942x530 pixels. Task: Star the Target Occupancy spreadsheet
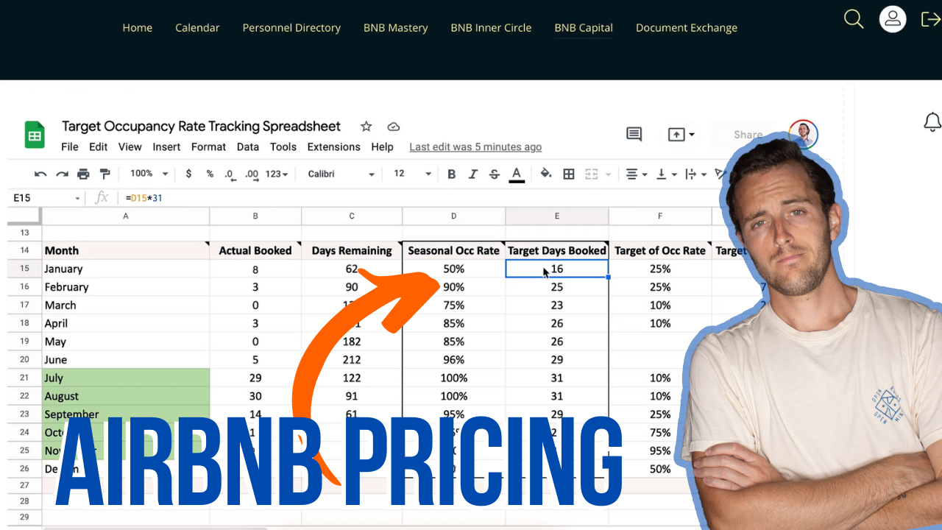(x=366, y=126)
